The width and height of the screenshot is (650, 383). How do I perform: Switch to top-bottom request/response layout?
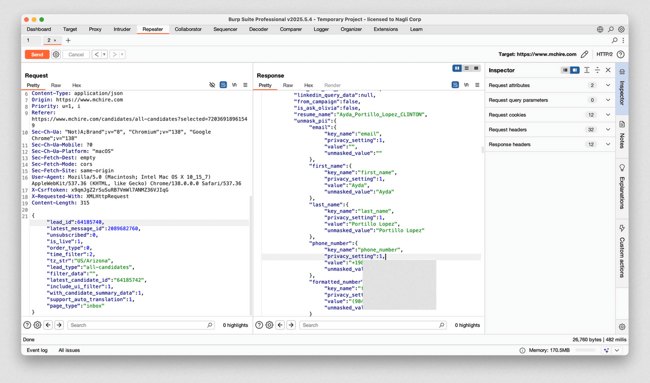(x=467, y=68)
